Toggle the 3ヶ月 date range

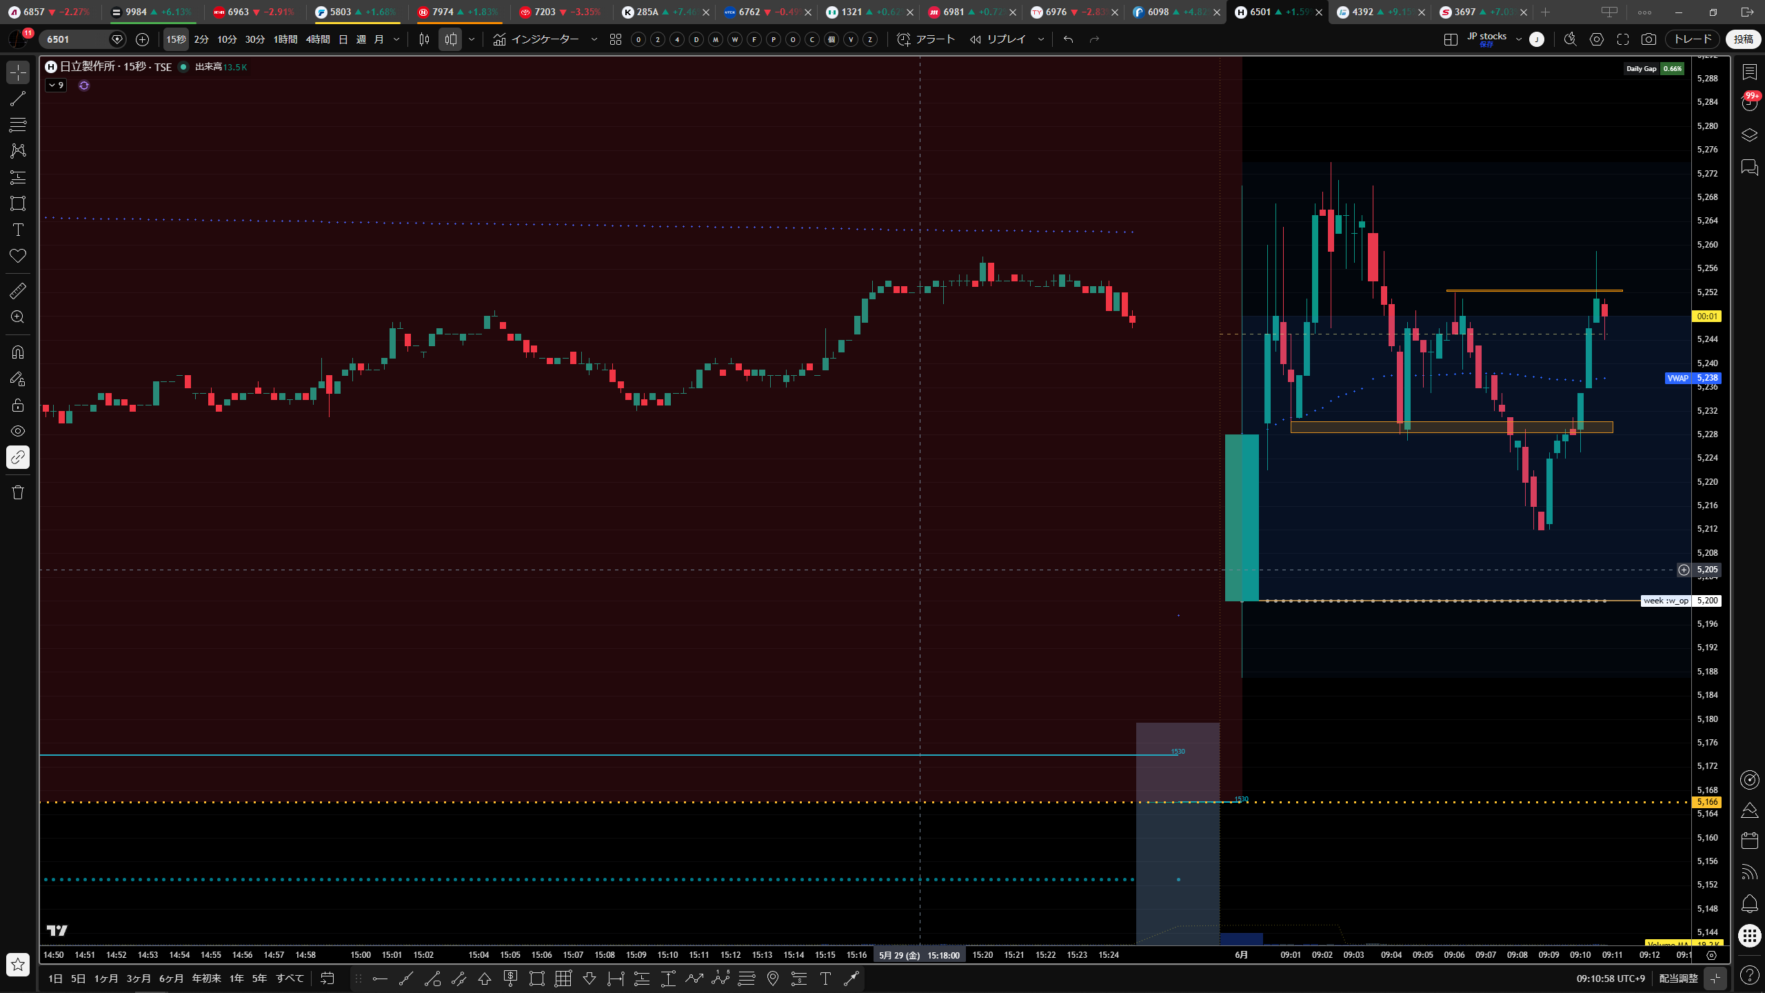[x=139, y=979]
